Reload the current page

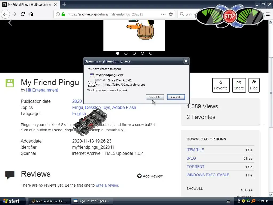pos(23,14)
